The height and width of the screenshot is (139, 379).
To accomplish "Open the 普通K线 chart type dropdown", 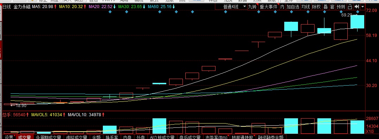I will [x=235, y=7].
